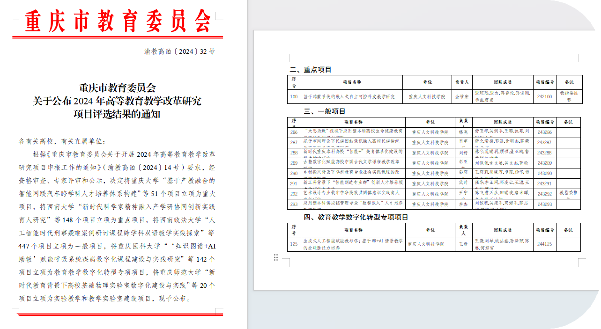Select project number cell 243293
Screen dimensions: 601x329
pos(544,205)
